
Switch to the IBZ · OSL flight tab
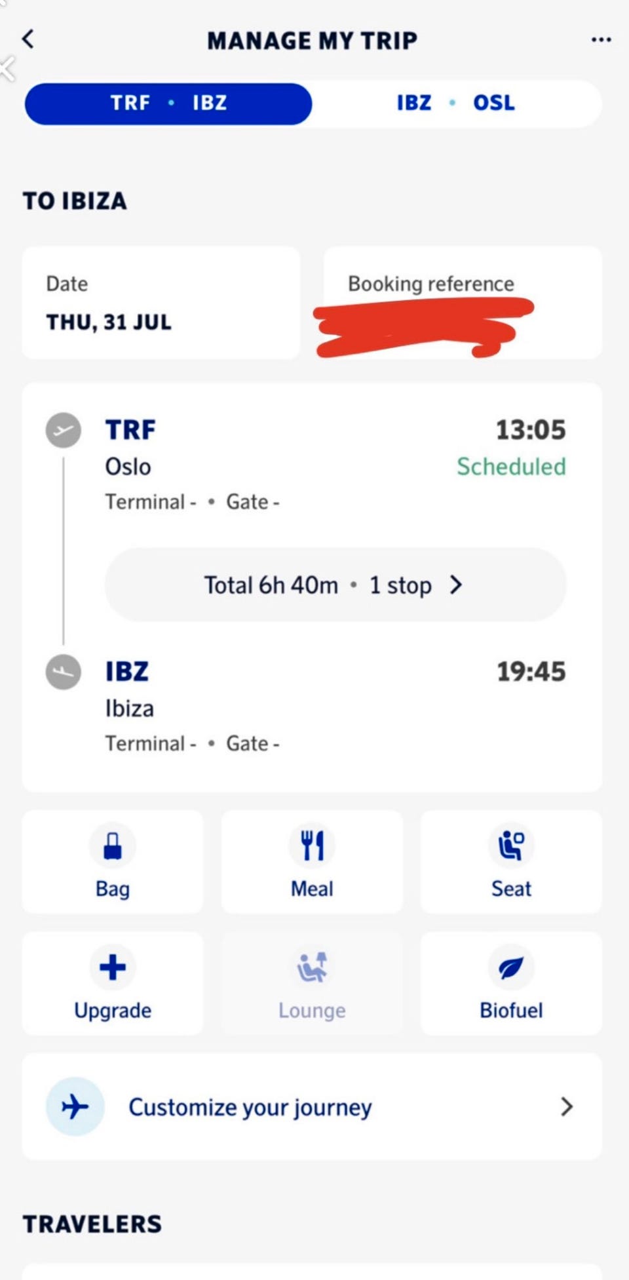coord(456,104)
